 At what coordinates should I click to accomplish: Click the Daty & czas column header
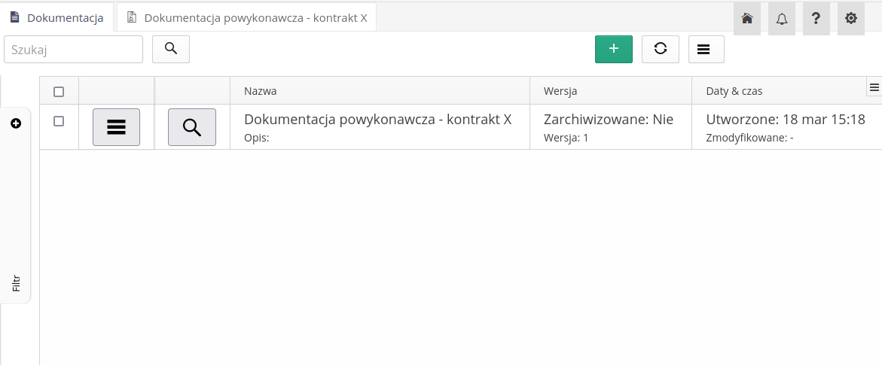coord(734,91)
